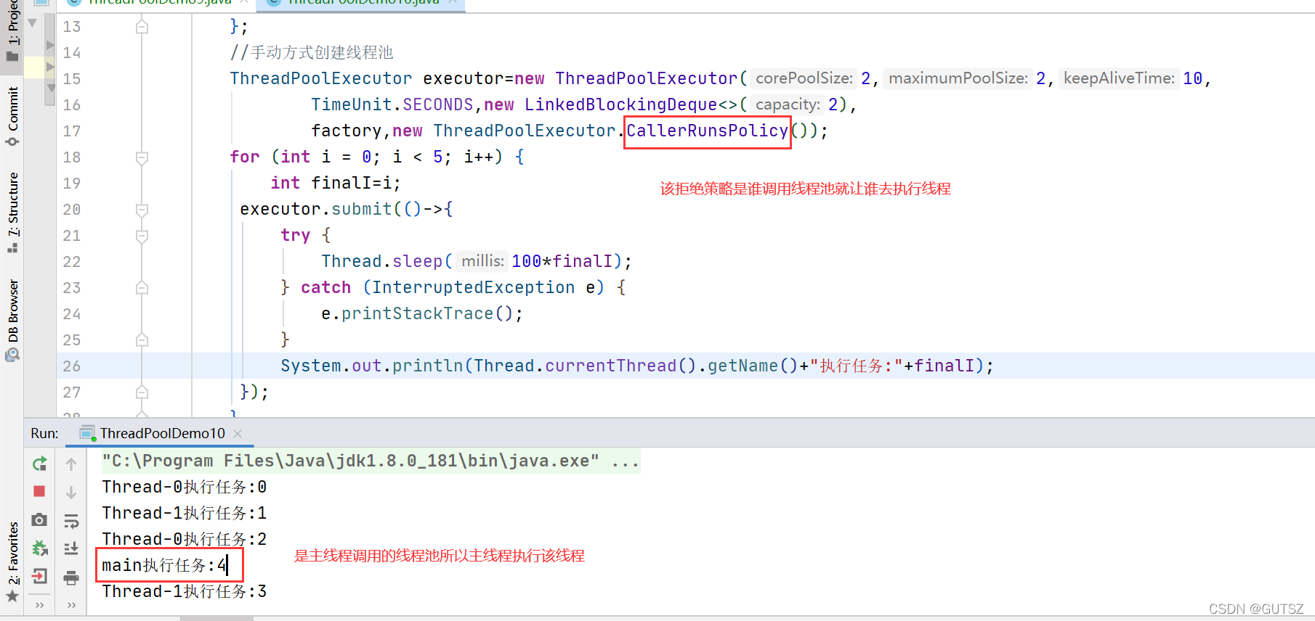The width and height of the screenshot is (1315, 621).
Task: Toggle scroll to end of console output
Action: pos(71,548)
